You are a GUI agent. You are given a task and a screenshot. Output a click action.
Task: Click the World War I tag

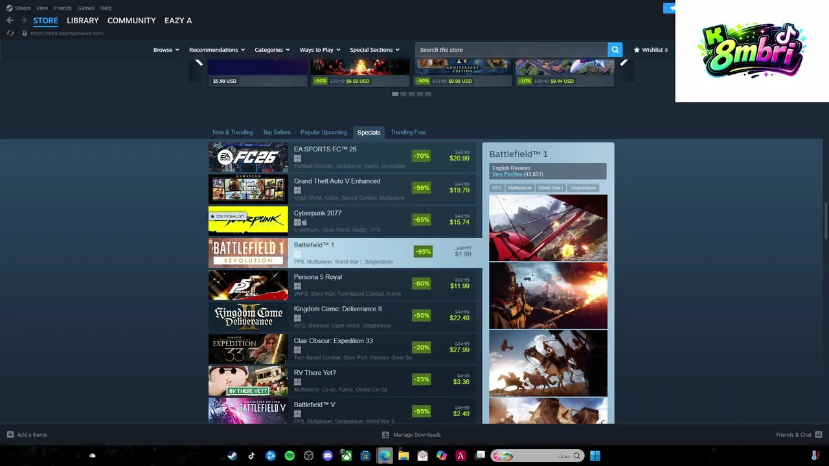[x=551, y=188]
